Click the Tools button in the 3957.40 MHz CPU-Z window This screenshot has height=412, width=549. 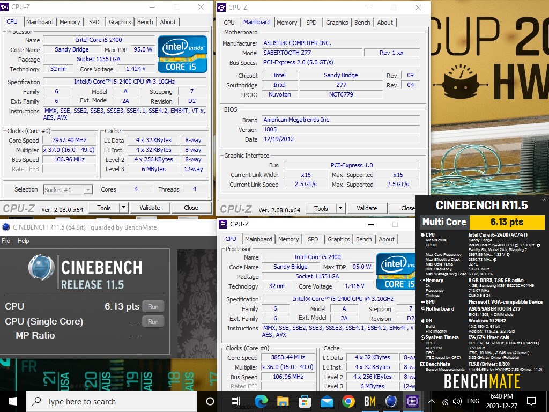click(104, 208)
